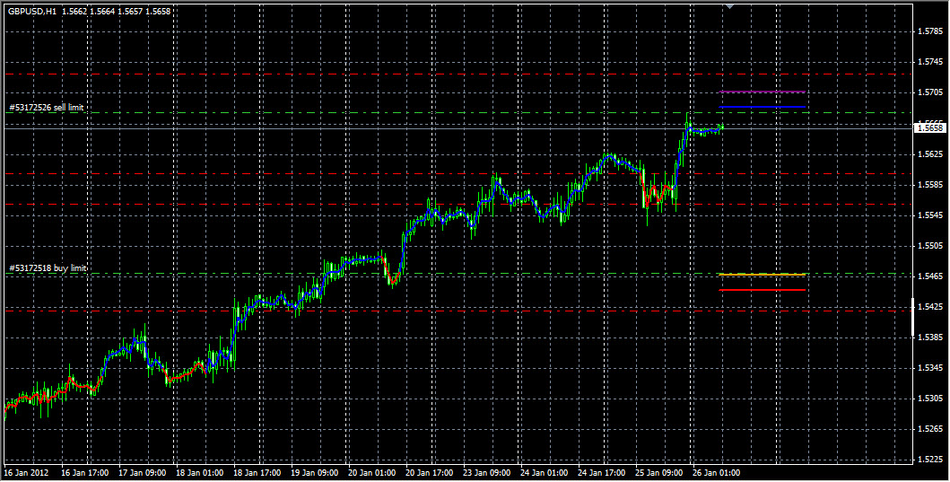The height and width of the screenshot is (482, 950).
Task: Click the 1.5305 price scale label
Action: point(930,399)
